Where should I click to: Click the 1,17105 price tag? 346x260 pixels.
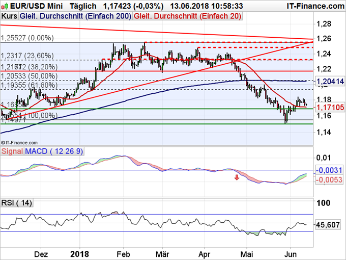[x=330, y=108]
